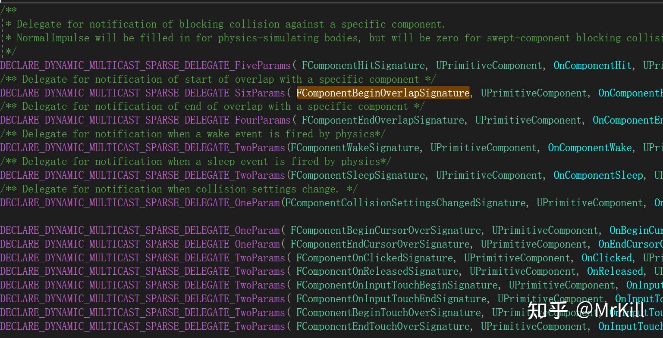The height and width of the screenshot is (338, 663).
Task: Click the highlighted FComponentBeginOverlapSignature identifier
Action: [383, 93]
